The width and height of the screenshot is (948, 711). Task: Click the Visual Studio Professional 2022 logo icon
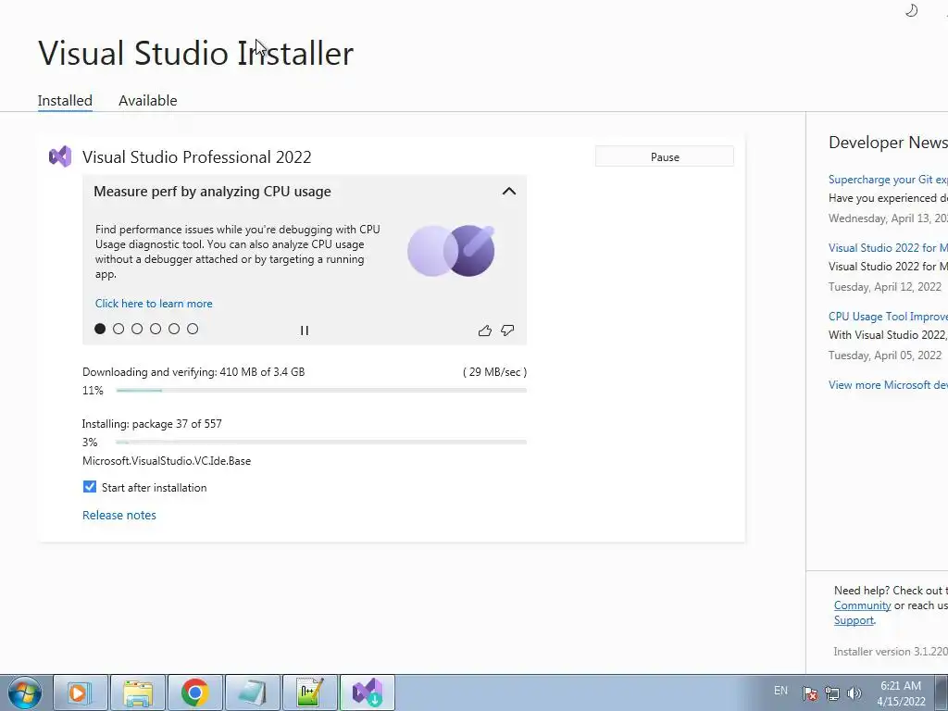(x=60, y=156)
